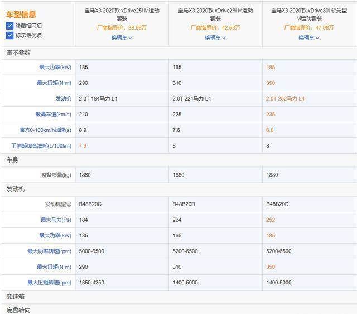Select highlighted horsepower value 252
The width and height of the screenshot is (357, 314).
tap(271, 220)
